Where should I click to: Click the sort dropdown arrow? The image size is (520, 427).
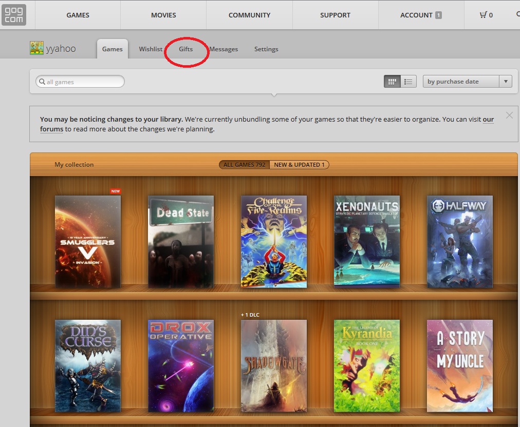(x=506, y=82)
